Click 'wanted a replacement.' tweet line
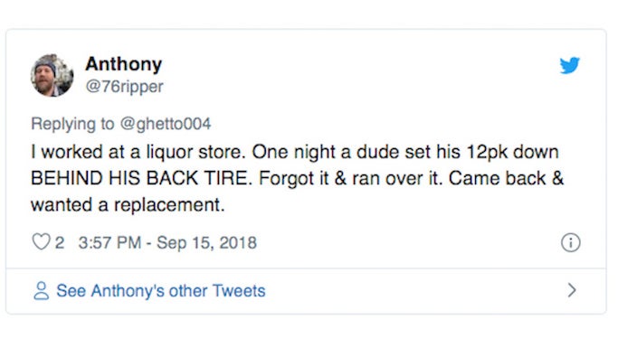 click(x=128, y=204)
